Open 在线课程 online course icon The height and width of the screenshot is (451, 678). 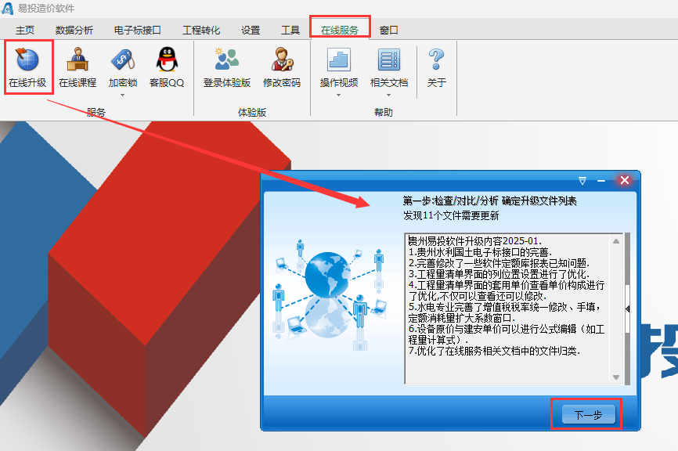pos(78,60)
